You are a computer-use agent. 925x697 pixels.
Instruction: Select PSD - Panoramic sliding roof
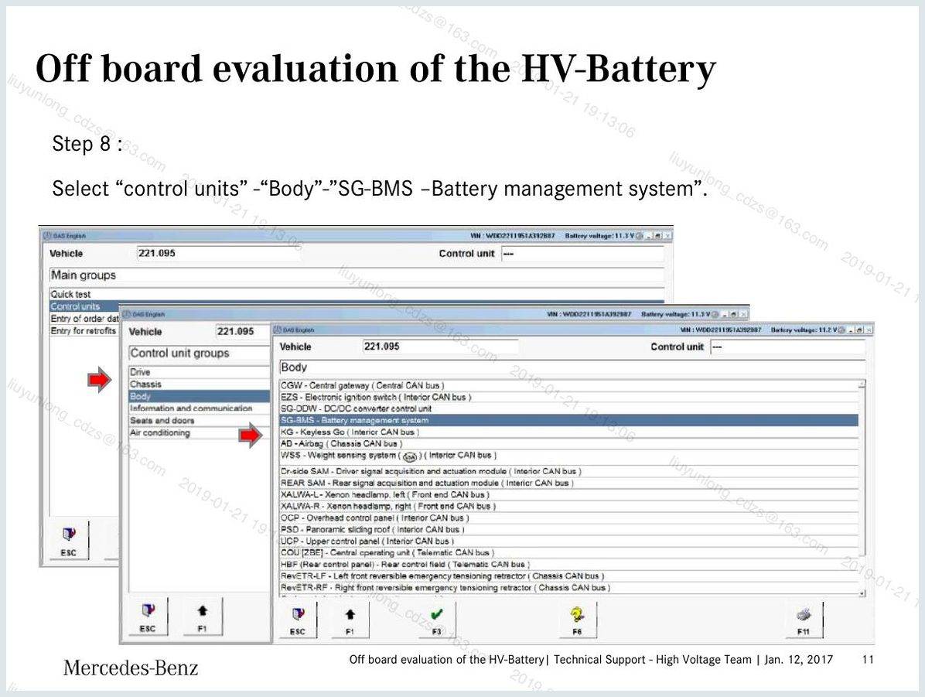pos(568,529)
